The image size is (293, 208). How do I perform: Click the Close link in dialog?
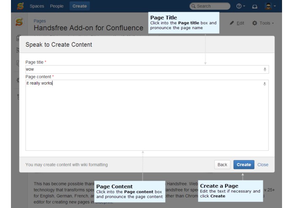click(x=263, y=165)
